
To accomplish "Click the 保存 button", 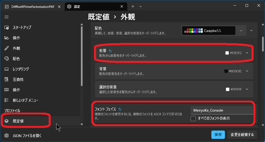I will (218, 135).
